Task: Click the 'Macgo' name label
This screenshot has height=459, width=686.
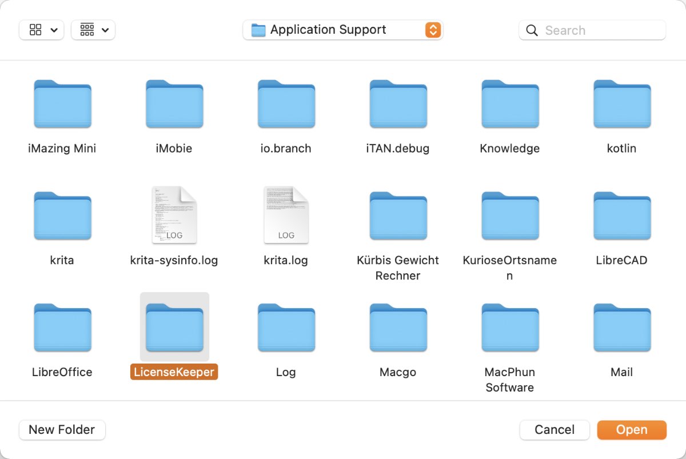Action: click(398, 373)
